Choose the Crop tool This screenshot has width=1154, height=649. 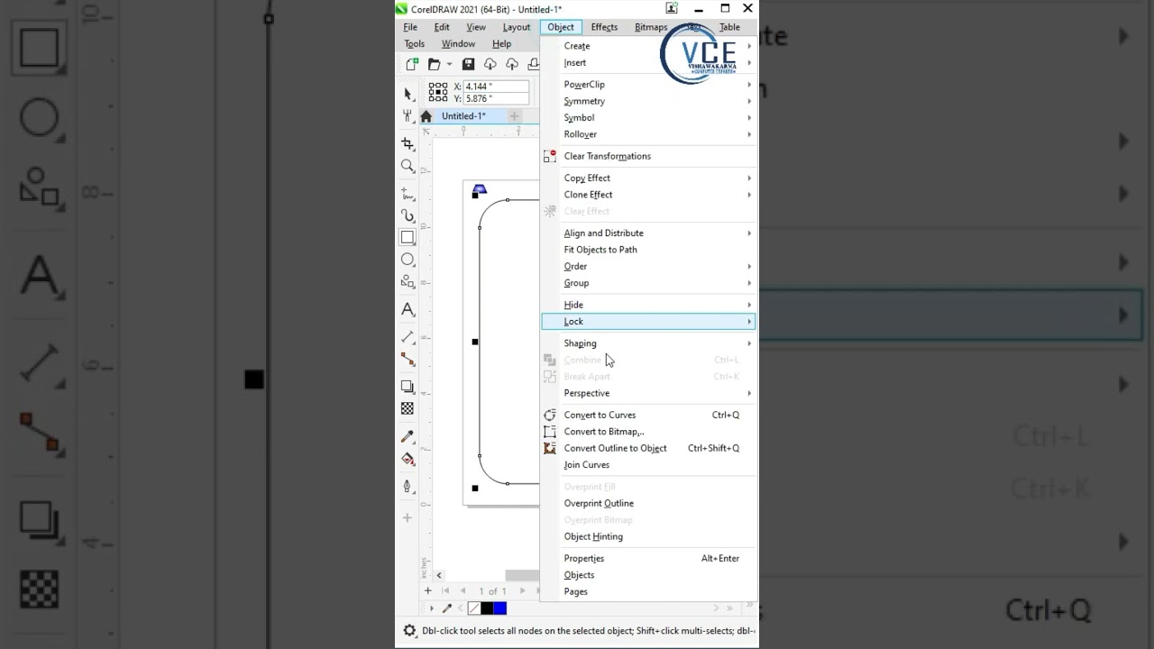click(408, 144)
